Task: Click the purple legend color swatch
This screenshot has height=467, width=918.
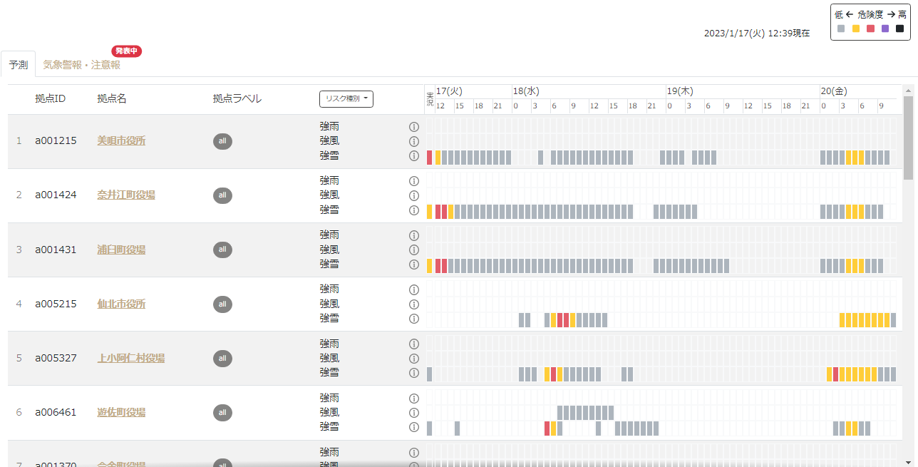Action: (x=885, y=29)
